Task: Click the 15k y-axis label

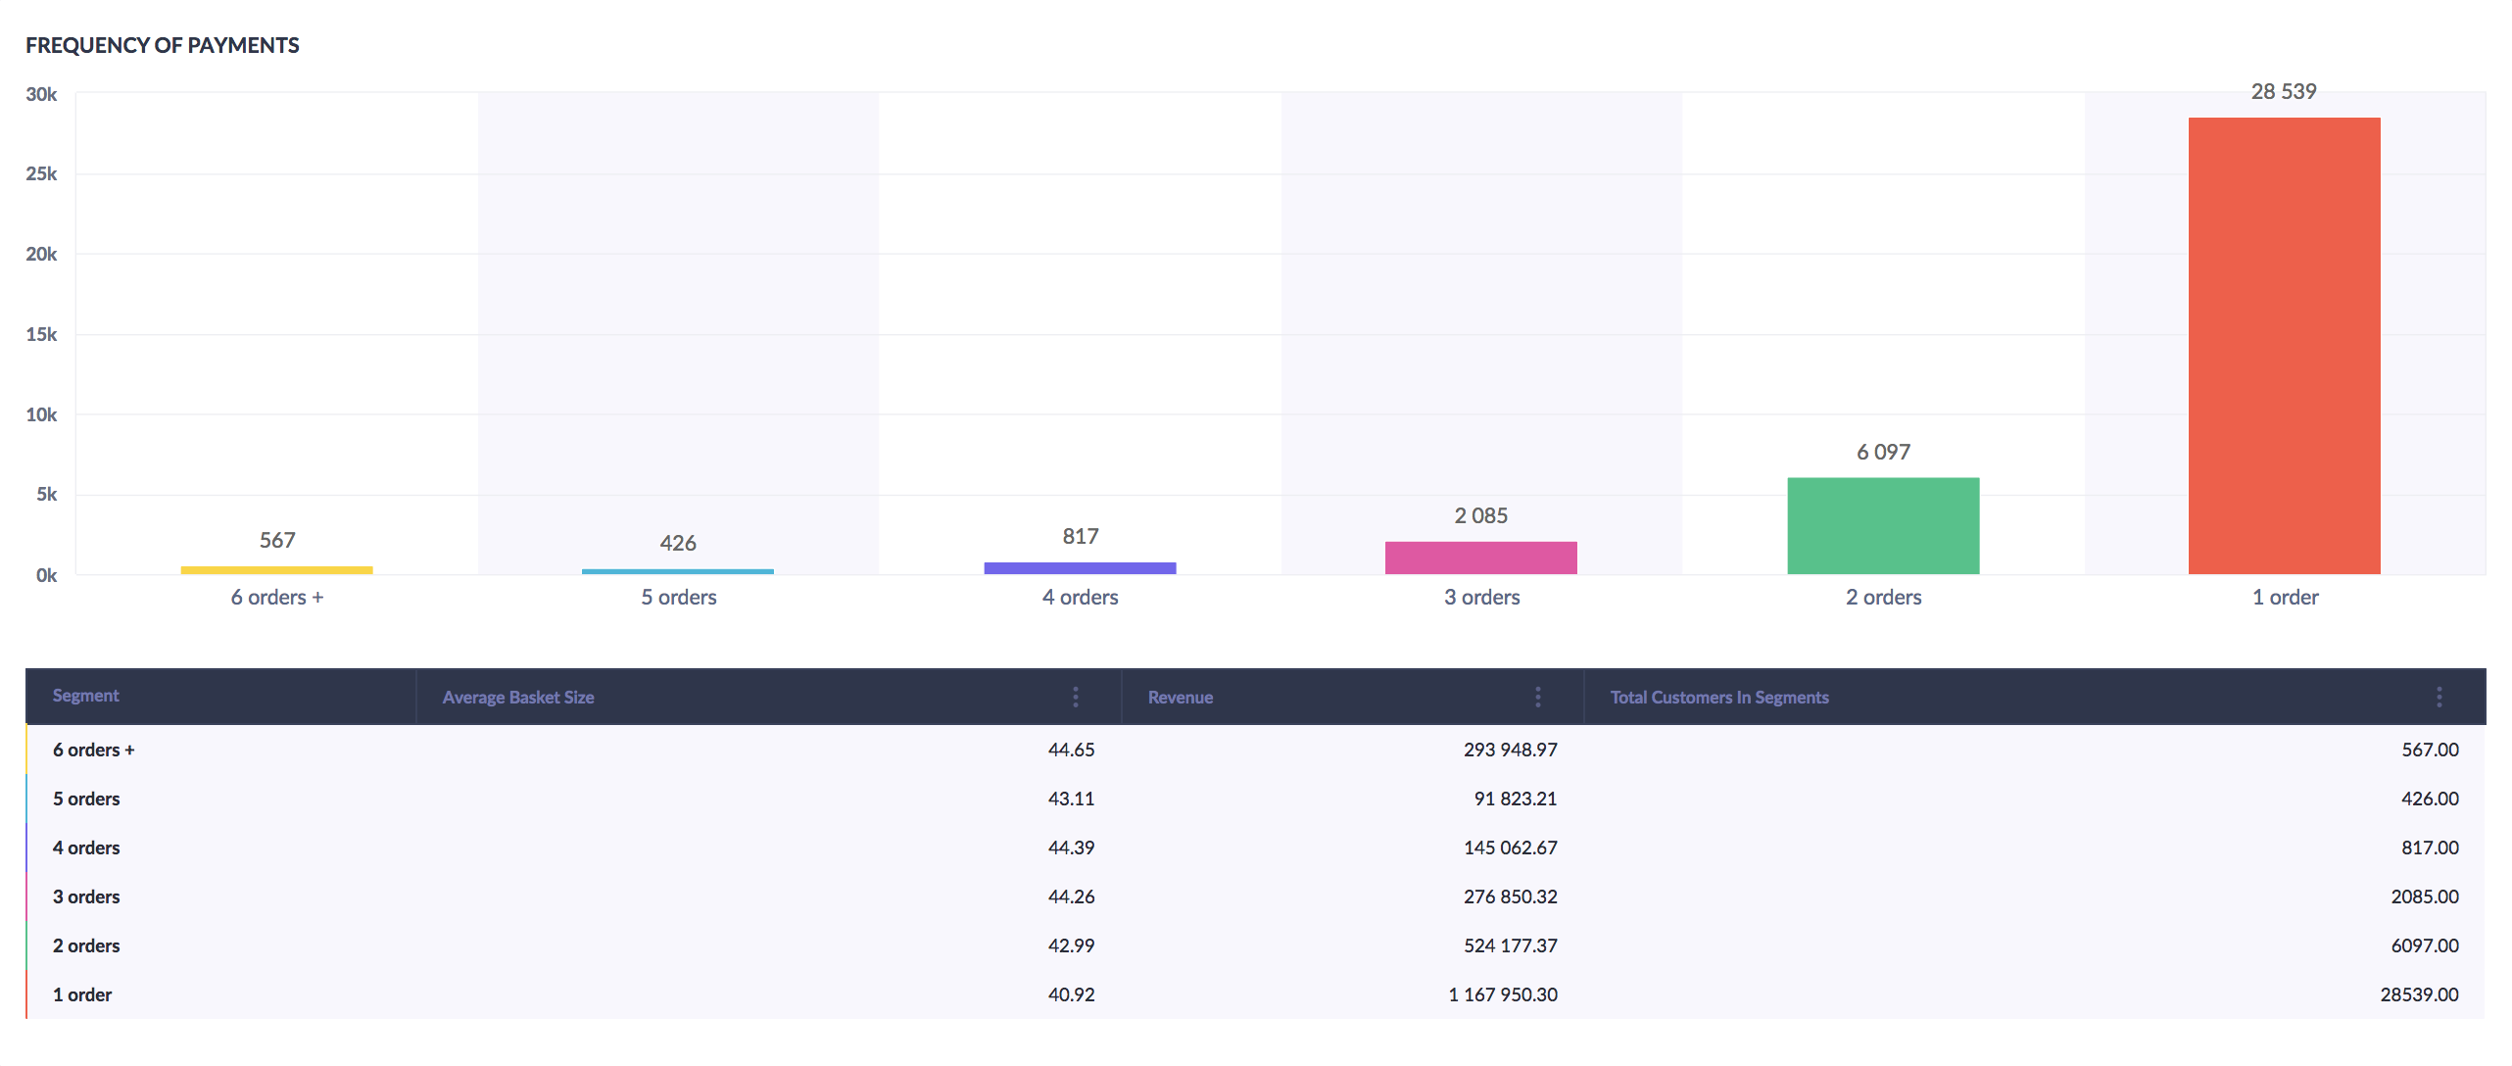Action: tap(41, 334)
